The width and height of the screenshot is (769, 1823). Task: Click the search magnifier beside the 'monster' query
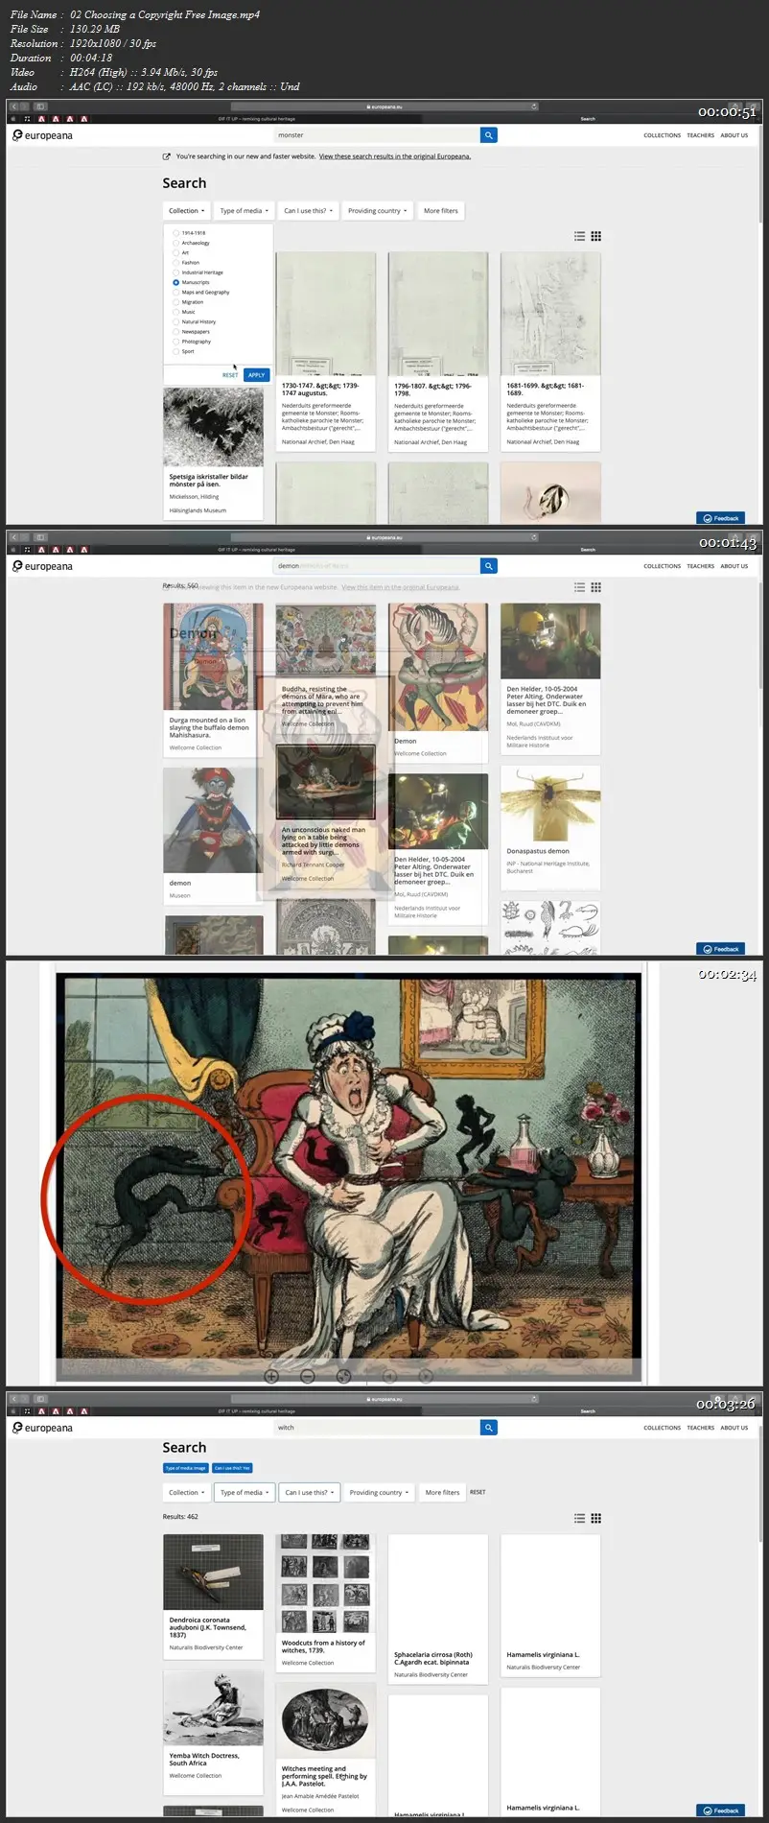tap(489, 135)
